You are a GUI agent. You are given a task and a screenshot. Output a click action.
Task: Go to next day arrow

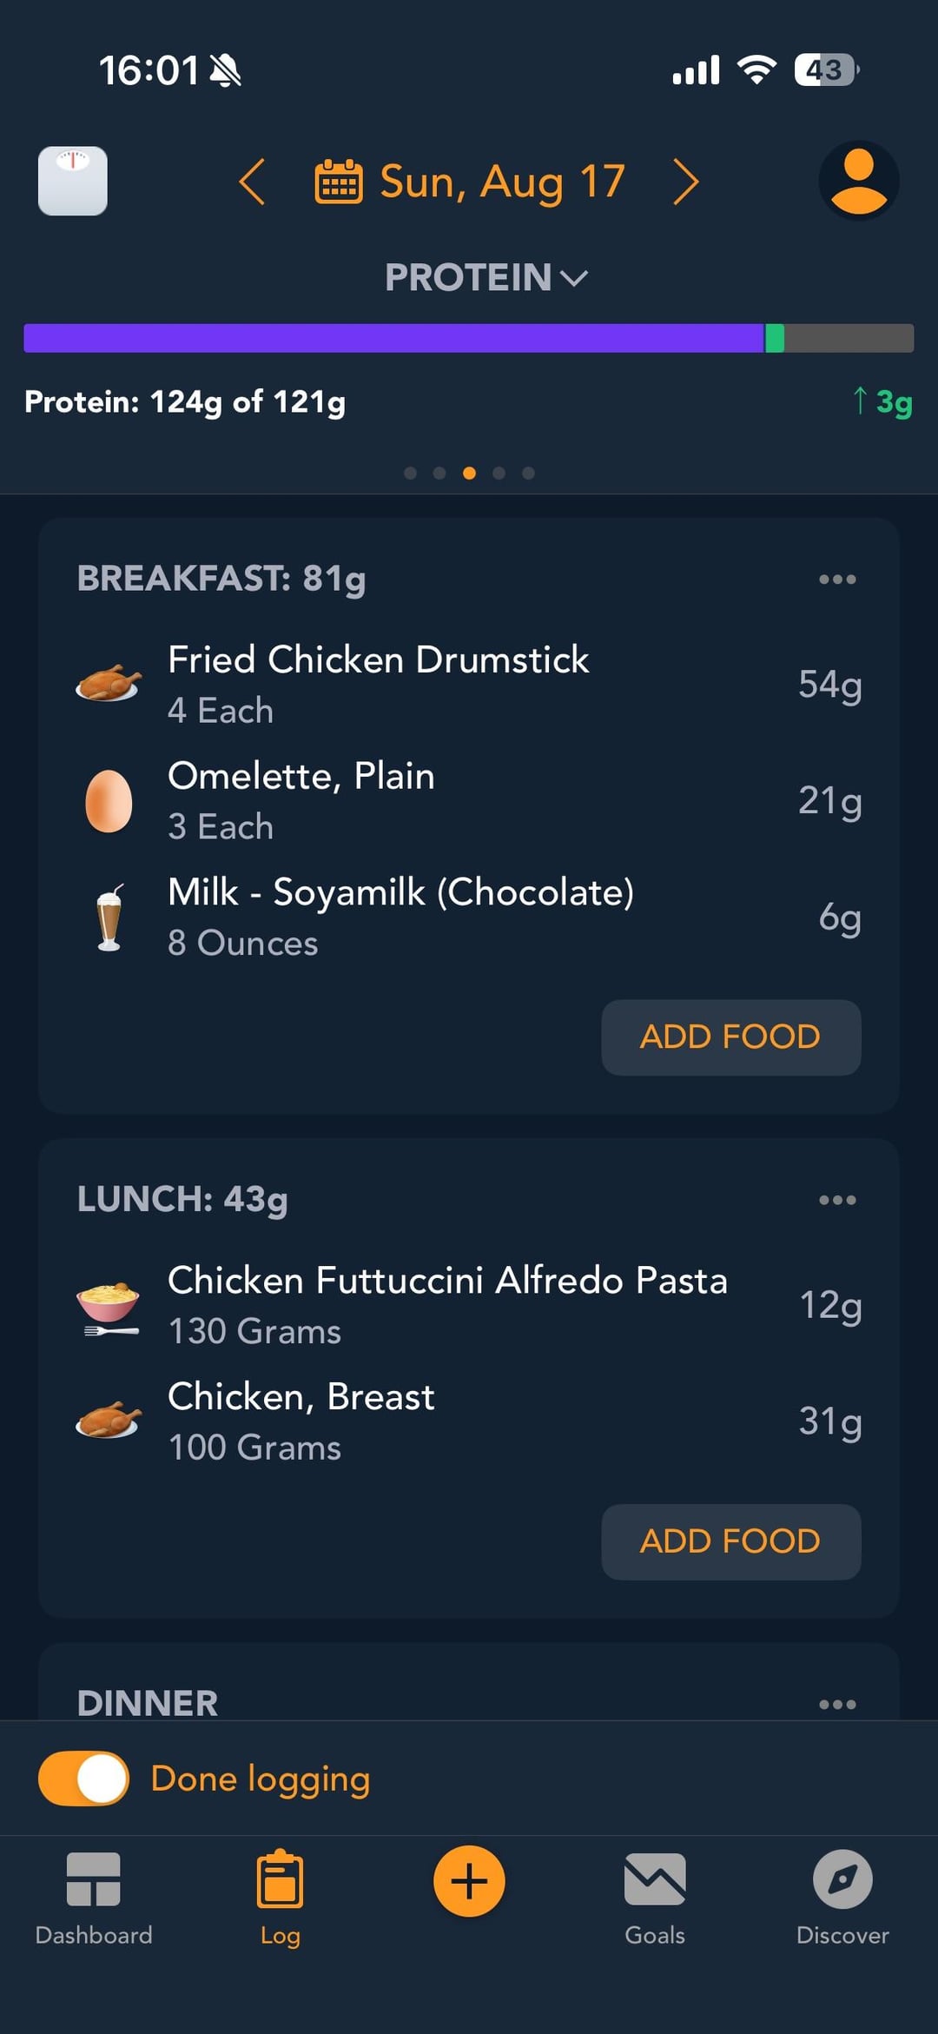pyautogui.click(x=685, y=182)
